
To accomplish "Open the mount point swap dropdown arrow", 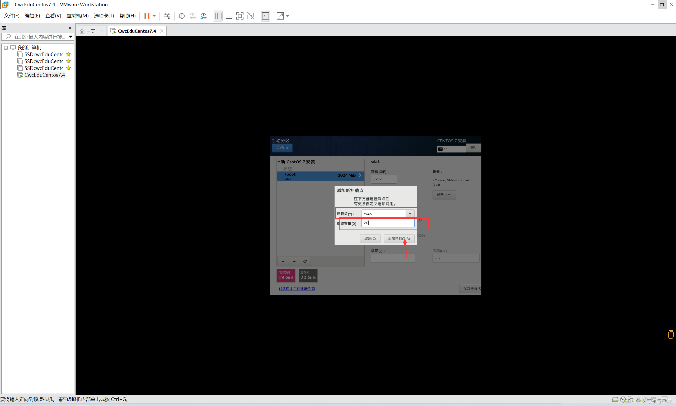I will [x=410, y=214].
